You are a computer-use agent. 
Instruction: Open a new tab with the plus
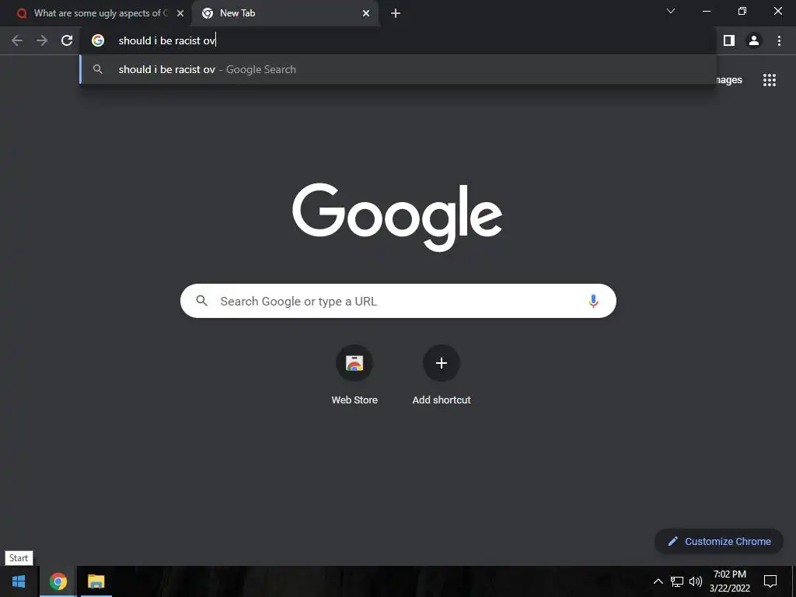(396, 13)
